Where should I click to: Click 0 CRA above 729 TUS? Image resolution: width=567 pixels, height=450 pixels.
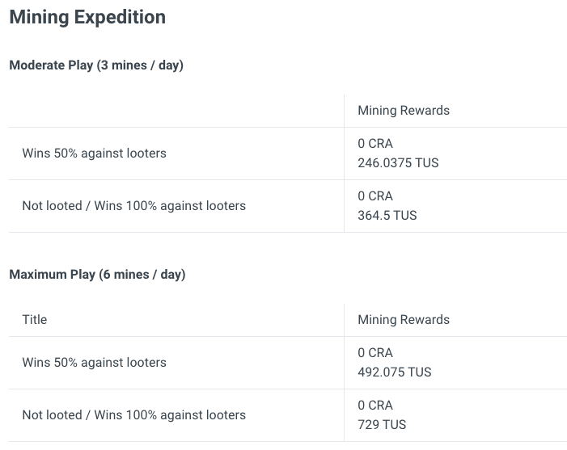point(375,406)
